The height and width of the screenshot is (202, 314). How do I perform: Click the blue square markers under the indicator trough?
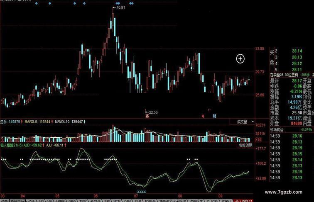[x=141, y=192]
